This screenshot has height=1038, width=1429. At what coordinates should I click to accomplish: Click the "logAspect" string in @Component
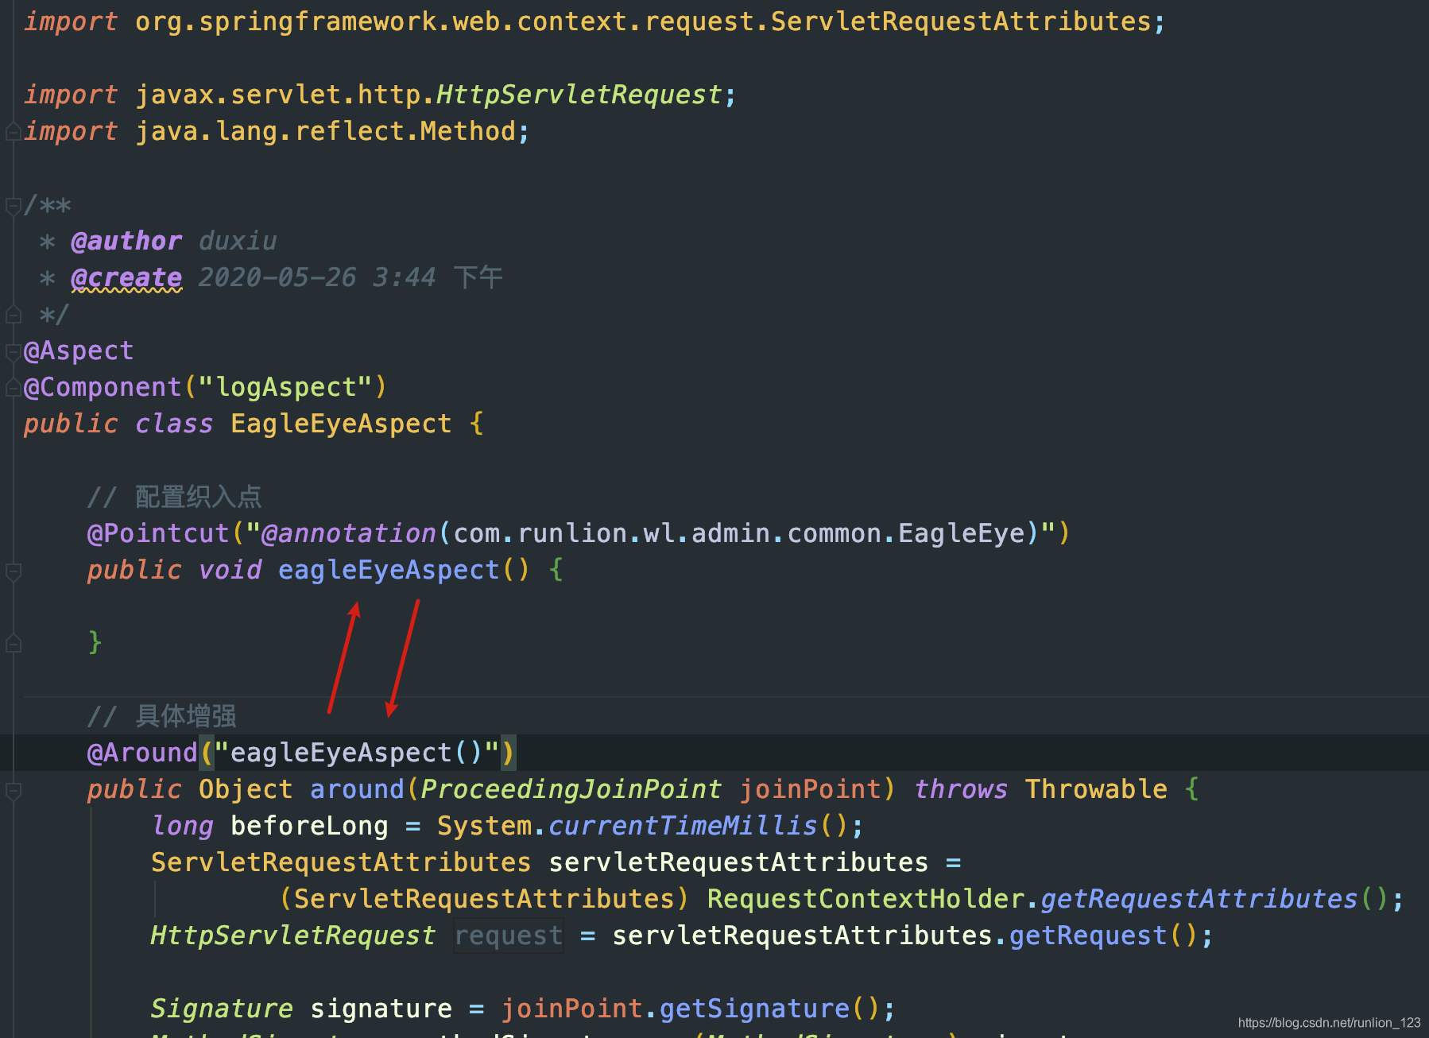click(x=285, y=387)
